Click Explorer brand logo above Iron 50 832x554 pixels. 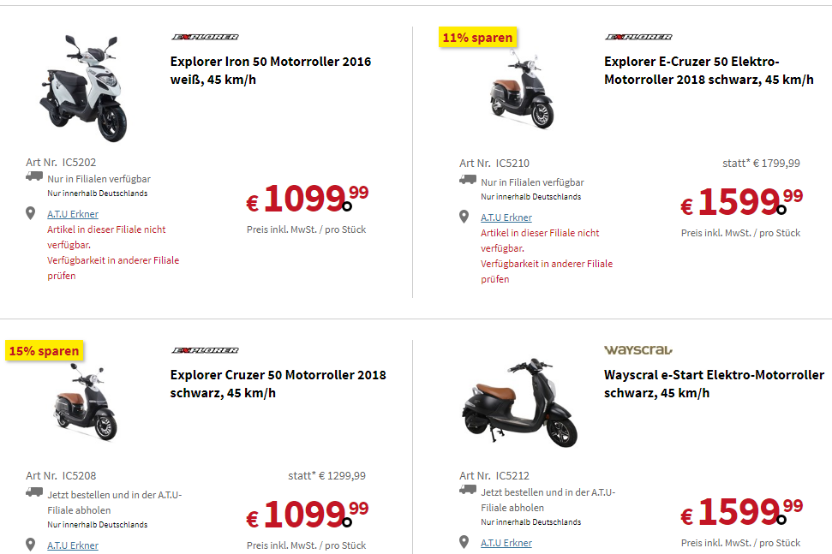click(x=205, y=37)
